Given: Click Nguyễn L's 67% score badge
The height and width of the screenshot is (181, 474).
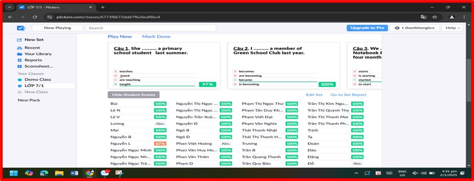Looking at the screenshot, I should [160, 143].
